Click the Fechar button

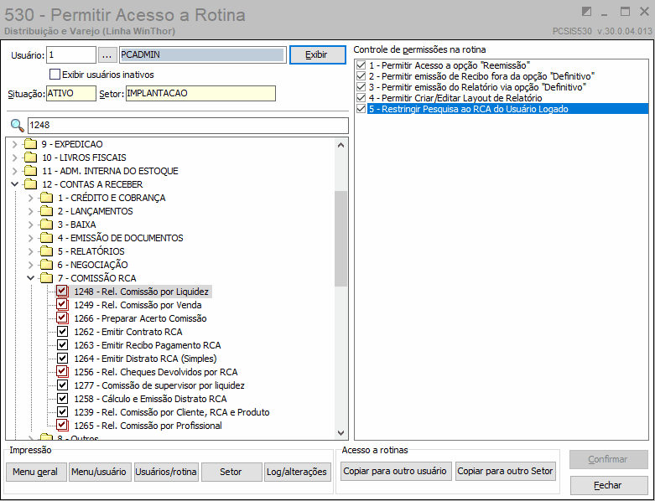(x=608, y=485)
